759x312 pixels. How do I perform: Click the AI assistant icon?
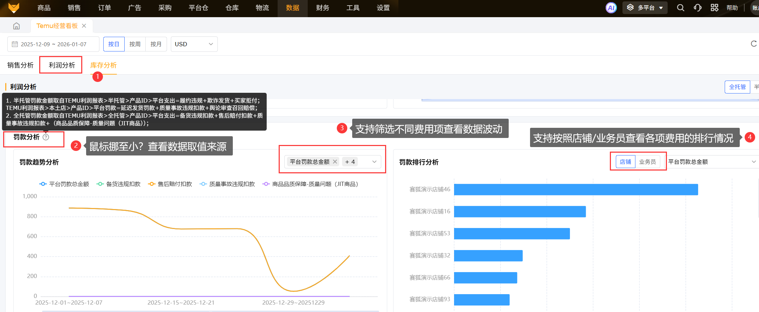[x=611, y=8]
